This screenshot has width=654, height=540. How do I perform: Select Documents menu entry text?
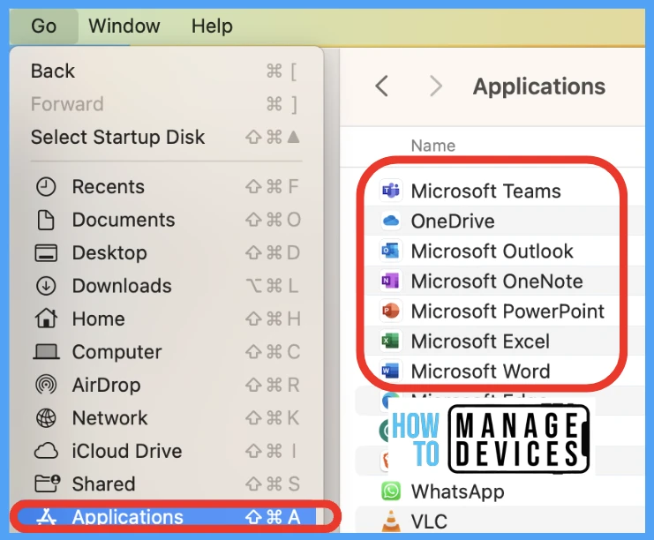coord(124,220)
